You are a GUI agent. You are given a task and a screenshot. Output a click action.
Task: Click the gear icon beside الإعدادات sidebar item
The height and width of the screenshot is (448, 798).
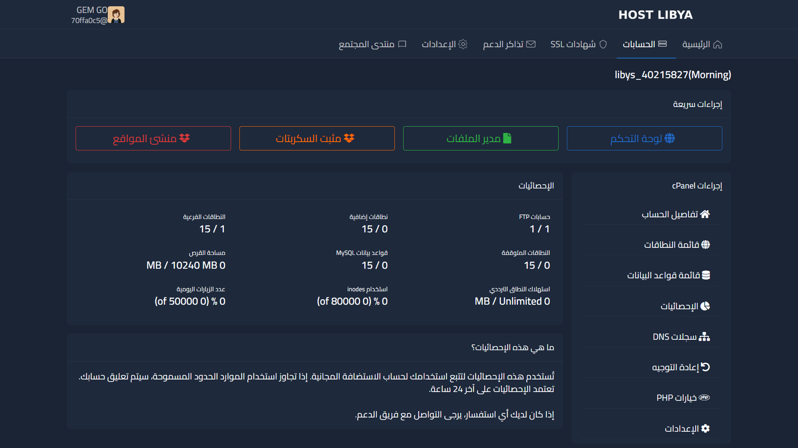pos(706,428)
